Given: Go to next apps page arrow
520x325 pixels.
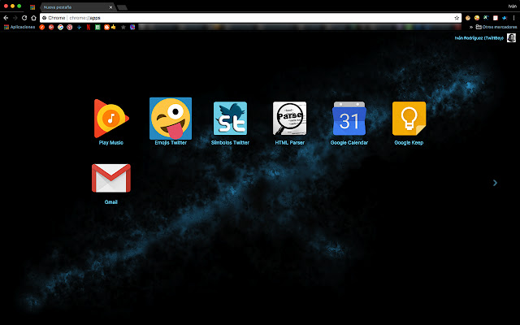Looking at the screenshot, I should pos(495,183).
